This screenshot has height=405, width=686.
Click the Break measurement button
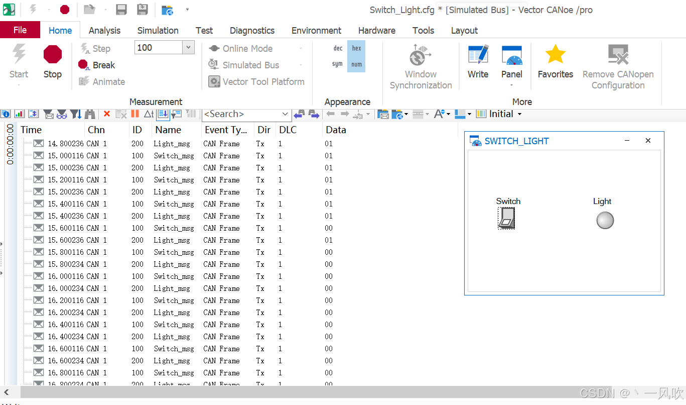click(x=97, y=65)
